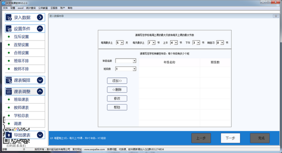Select 教师不排 in the sidebar

tap(25, 69)
